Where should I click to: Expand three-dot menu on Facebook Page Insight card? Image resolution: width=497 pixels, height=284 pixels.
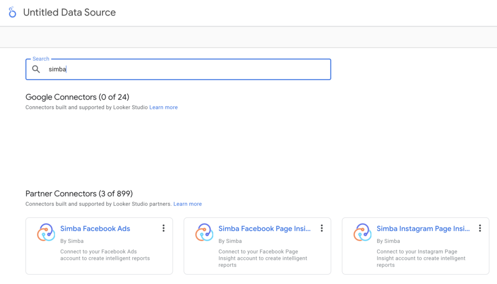(x=322, y=228)
